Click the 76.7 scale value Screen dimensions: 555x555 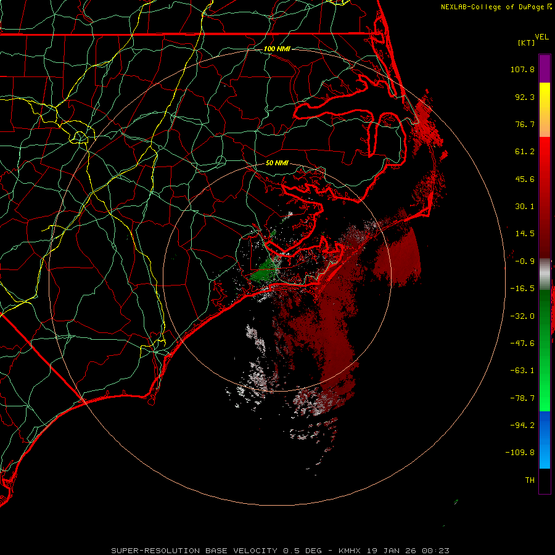(525, 124)
